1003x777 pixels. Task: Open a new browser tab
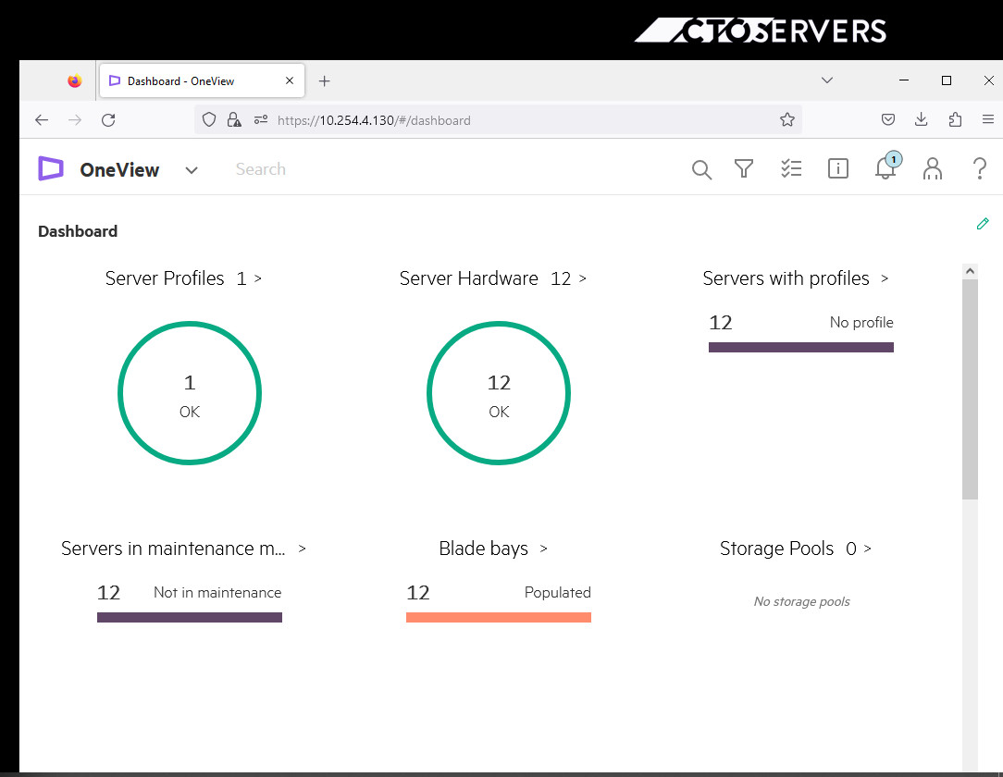tap(325, 81)
